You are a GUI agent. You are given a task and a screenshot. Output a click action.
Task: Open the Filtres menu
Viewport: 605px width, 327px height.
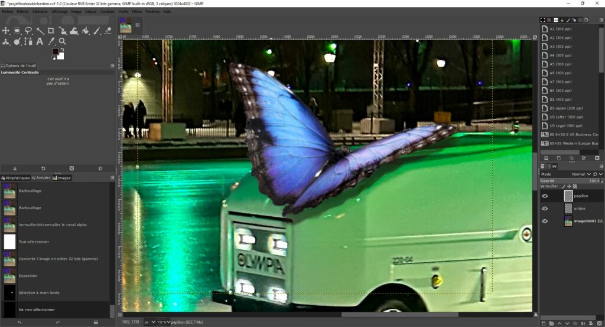pyautogui.click(x=136, y=11)
